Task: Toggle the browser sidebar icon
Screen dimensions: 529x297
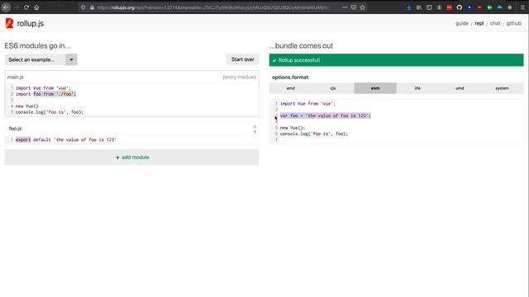Action: 429,7
